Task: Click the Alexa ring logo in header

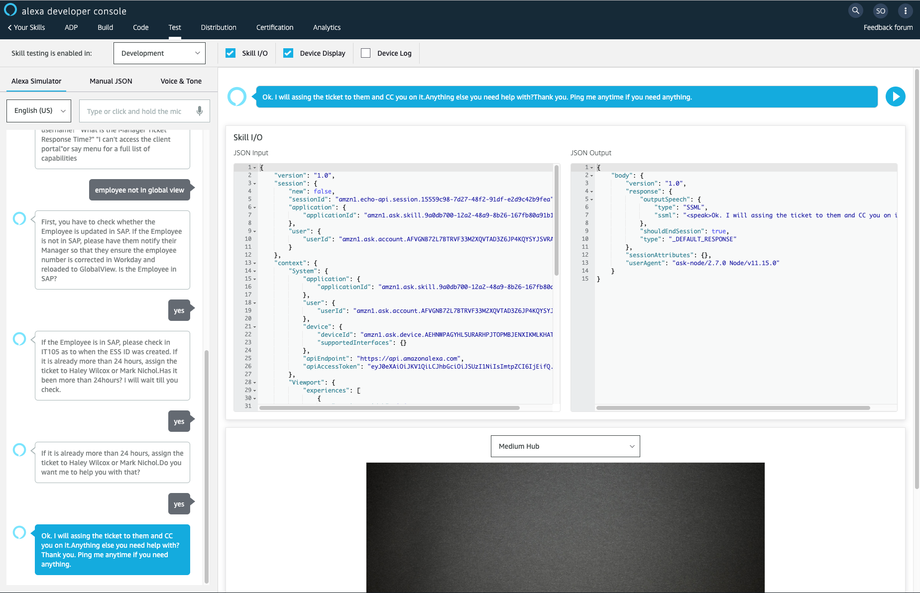Action: click(10, 10)
